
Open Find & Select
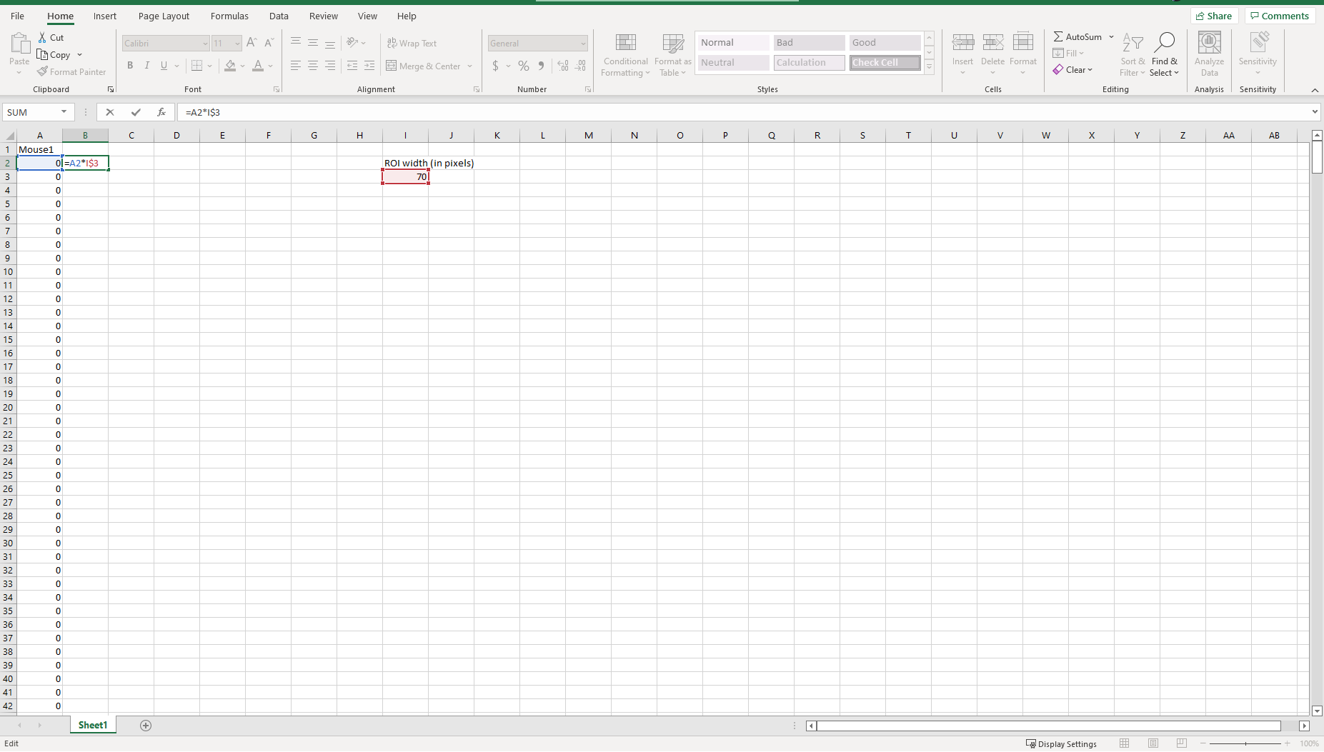1164,54
